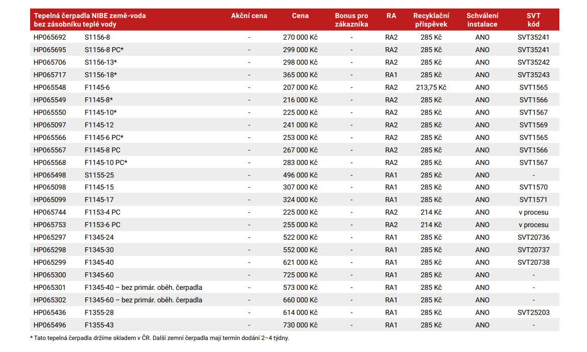Click the 'Recyklační příspěvek' column header
587x352 pixels.
coord(431,20)
